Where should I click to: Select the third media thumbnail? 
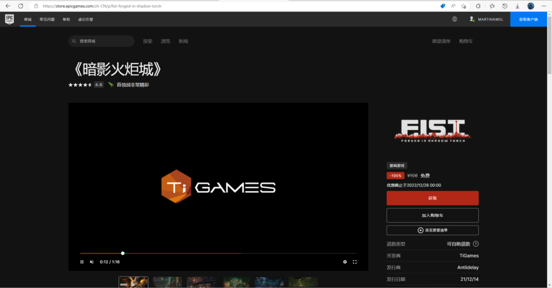coord(202,282)
